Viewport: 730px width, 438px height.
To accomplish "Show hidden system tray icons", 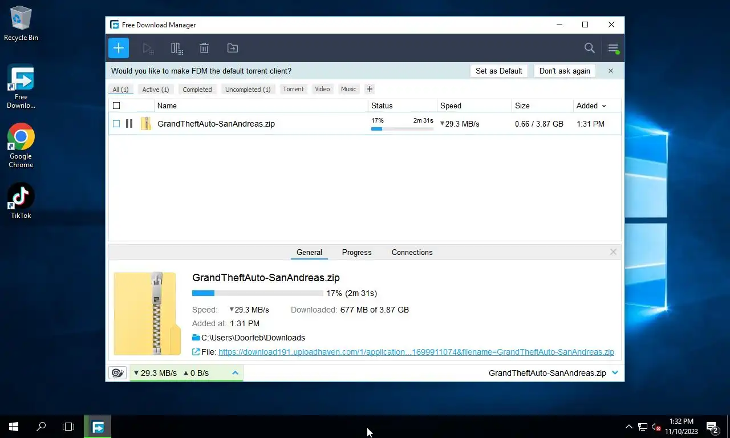I will pos(628,427).
